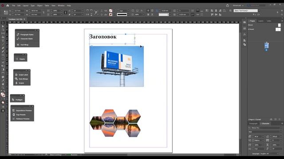The width and height of the screenshot is (284, 159).
Task: Go to the Home screen icon
Action: [x=8, y=6]
